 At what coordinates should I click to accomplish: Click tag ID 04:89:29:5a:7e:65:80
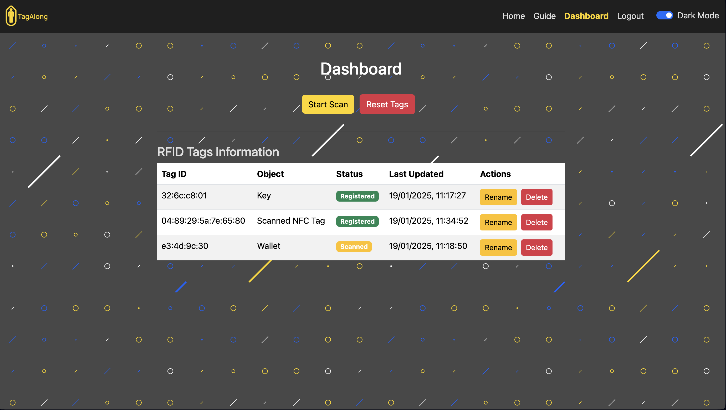pyautogui.click(x=203, y=221)
